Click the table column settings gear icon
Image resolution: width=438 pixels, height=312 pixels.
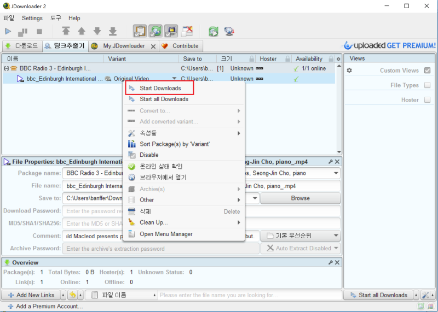pyautogui.click(x=338, y=59)
